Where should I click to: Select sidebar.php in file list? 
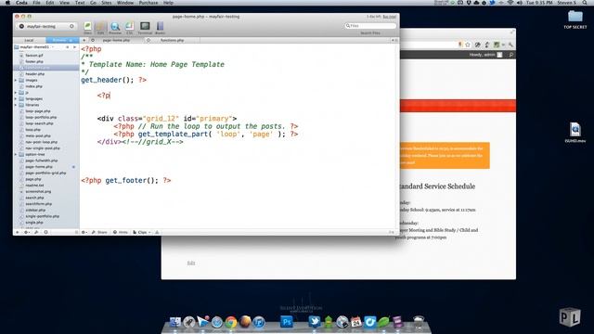pos(35,210)
